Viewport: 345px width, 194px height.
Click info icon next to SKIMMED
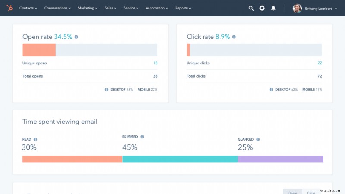click(x=142, y=137)
